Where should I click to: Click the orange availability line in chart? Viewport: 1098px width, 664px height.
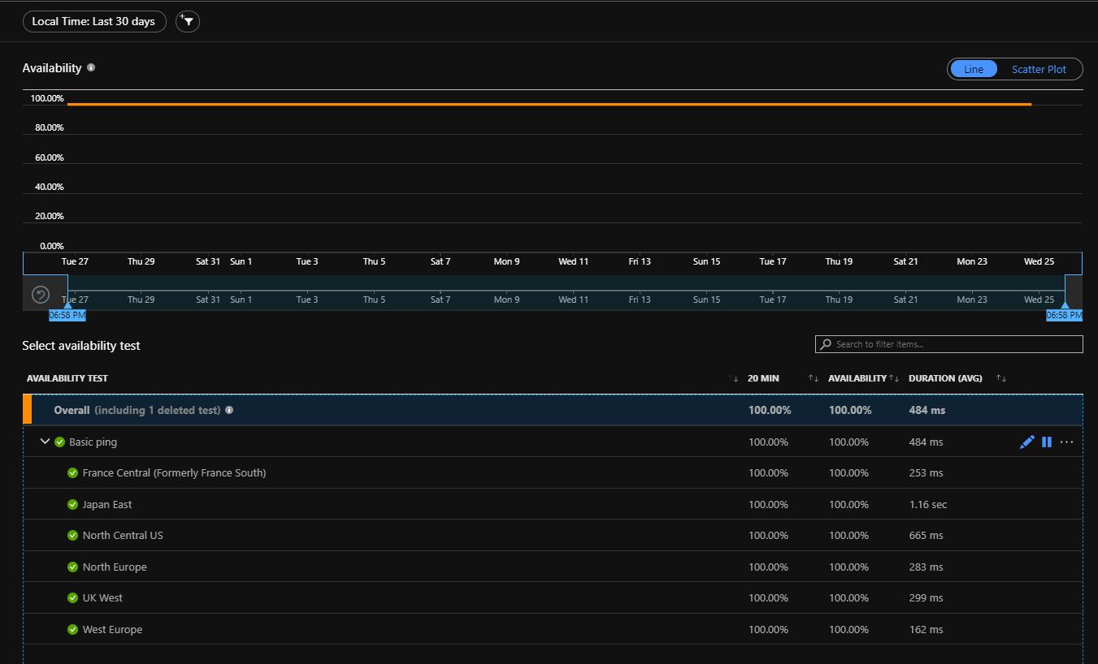(x=549, y=104)
